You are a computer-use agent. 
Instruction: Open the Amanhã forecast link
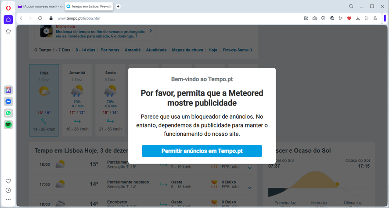133,50
